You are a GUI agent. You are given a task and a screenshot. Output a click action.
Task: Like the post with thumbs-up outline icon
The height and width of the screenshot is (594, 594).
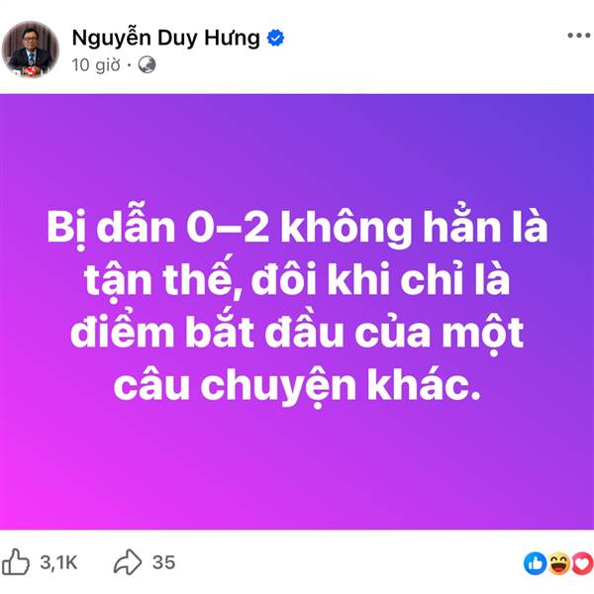point(16,562)
